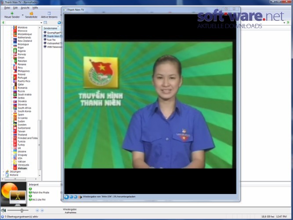
Task: Click the green forward arrow at right edge
Action: (x=288, y=22)
